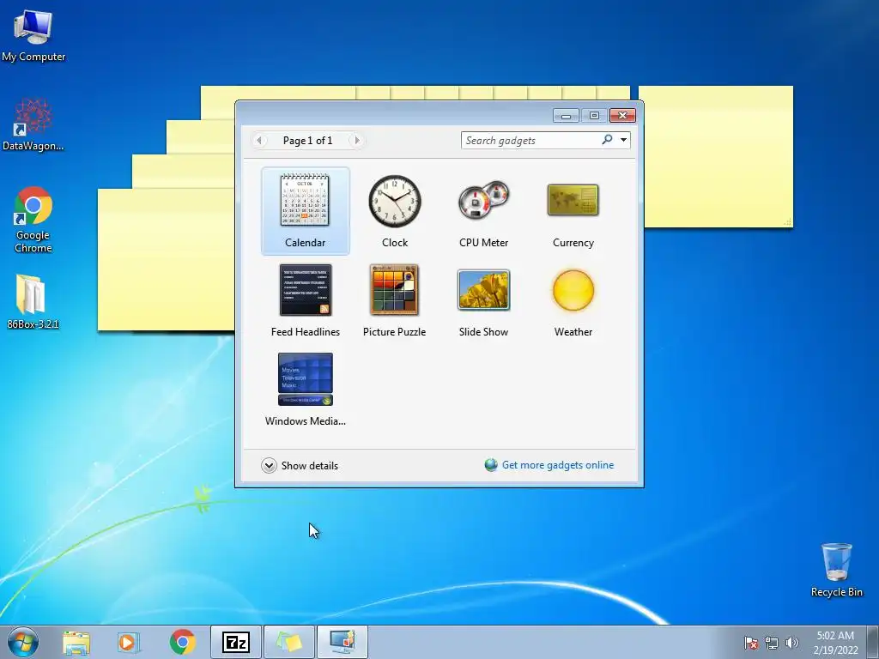Select the CPU Meter gadget
Screen dimensions: 879x659
484,211
